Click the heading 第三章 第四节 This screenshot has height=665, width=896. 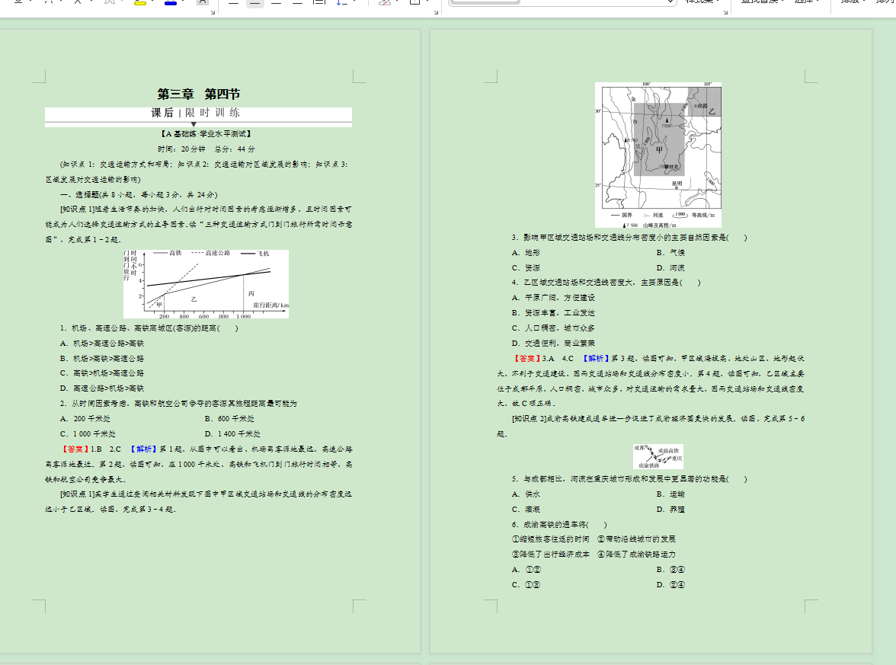[198, 94]
